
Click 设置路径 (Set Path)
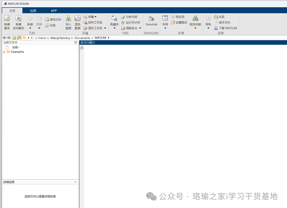coord(179,22)
